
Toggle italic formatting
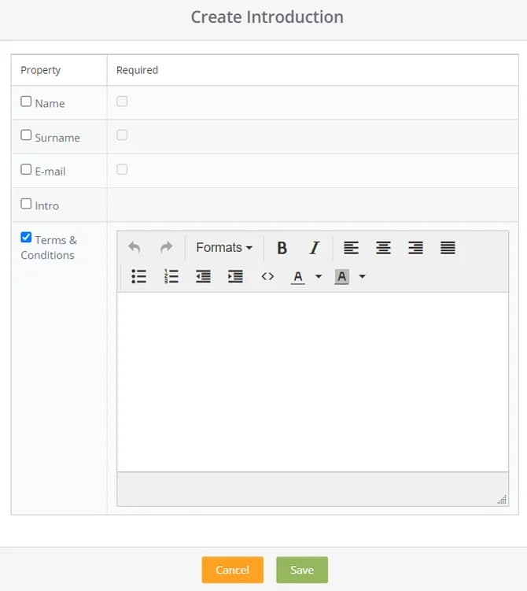314,248
